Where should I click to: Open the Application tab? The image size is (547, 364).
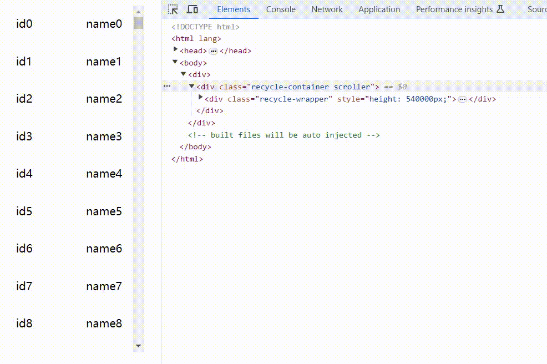(379, 9)
